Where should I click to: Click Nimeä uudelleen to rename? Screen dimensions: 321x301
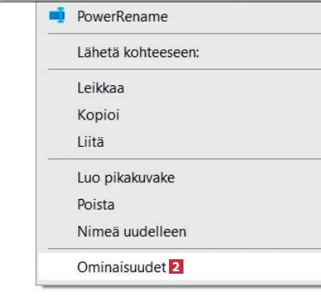pos(179,231)
